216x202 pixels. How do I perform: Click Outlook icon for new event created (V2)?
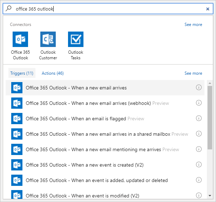point(17,165)
